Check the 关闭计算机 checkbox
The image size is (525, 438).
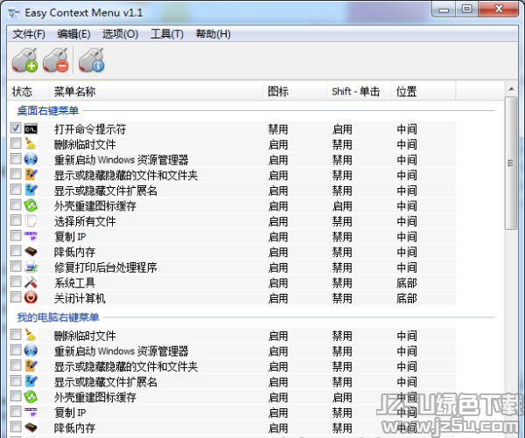(x=16, y=297)
